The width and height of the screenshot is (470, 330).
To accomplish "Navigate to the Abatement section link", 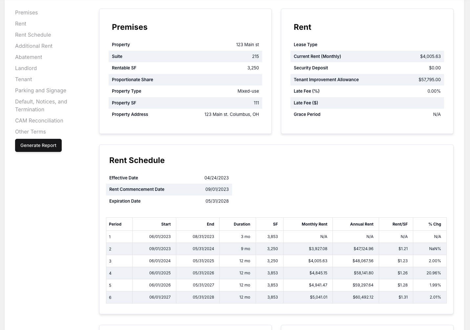I will (29, 57).
